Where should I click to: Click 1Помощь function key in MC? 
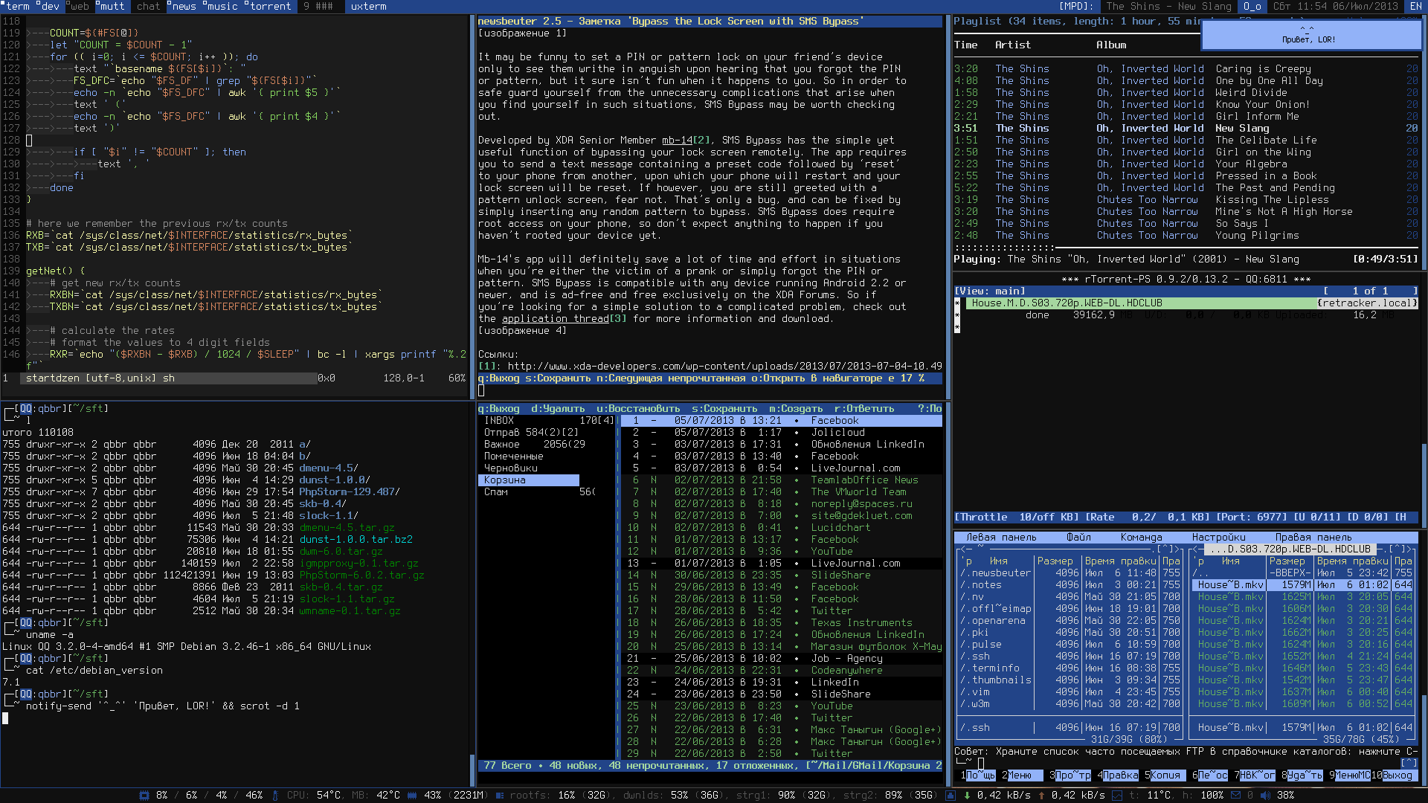pos(978,775)
